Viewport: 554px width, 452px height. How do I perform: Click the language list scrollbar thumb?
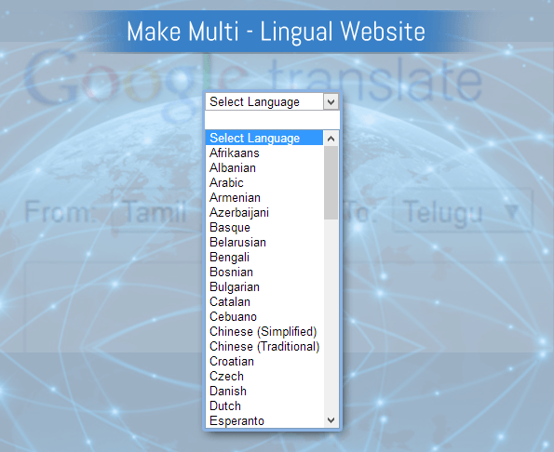click(x=331, y=183)
